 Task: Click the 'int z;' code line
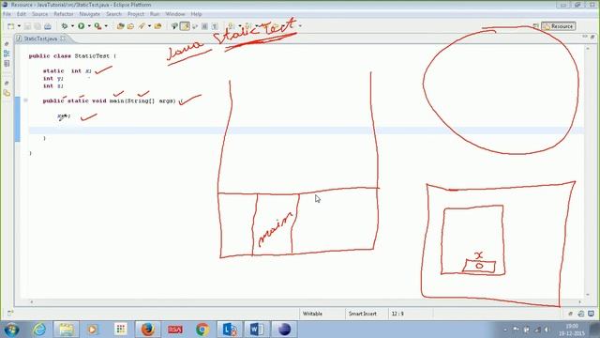[x=52, y=85]
